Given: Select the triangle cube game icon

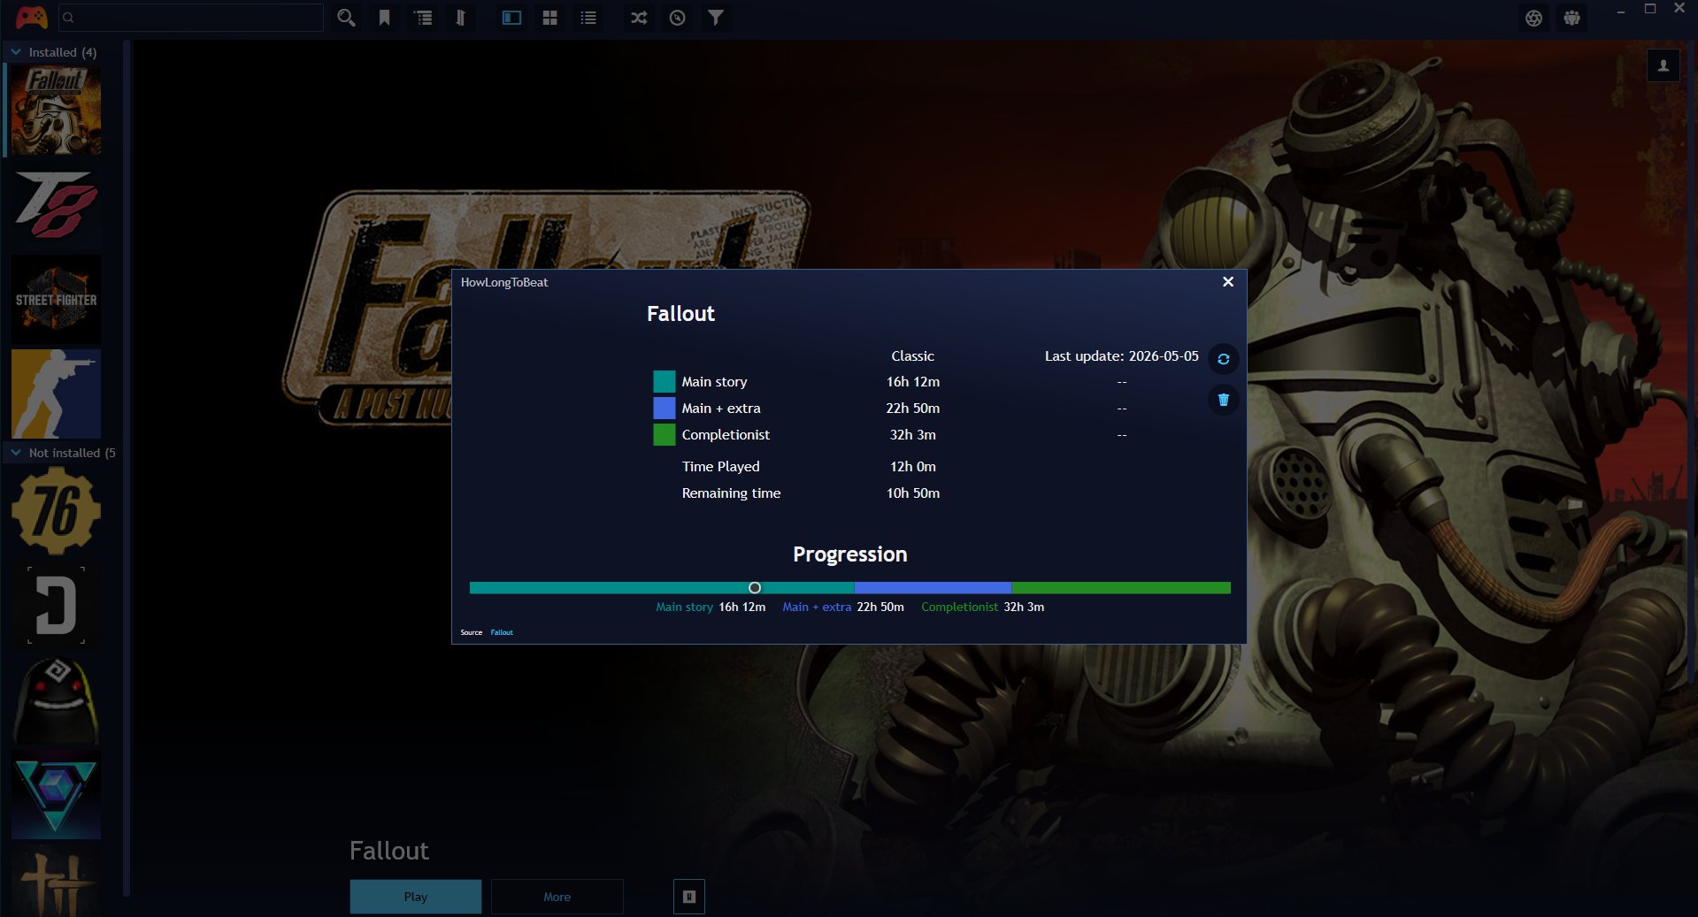Looking at the screenshot, I should [x=56, y=794].
